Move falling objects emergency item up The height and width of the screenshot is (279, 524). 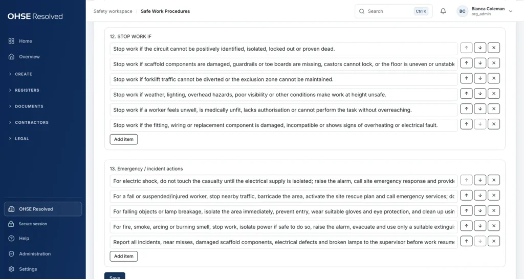tap(466, 210)
